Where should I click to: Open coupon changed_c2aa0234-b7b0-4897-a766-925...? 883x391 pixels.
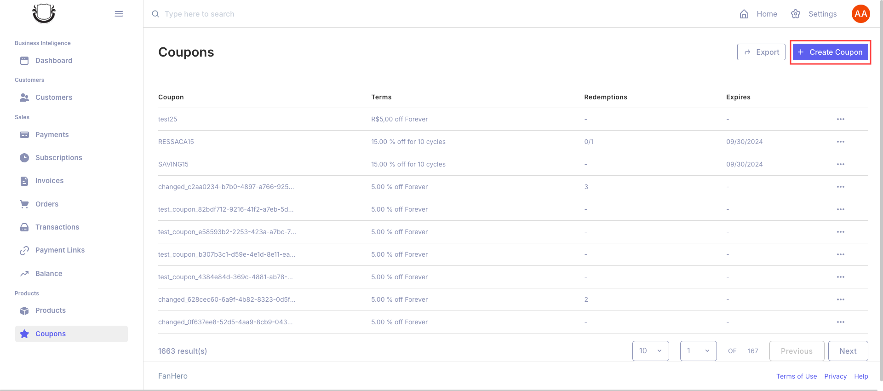226,187
